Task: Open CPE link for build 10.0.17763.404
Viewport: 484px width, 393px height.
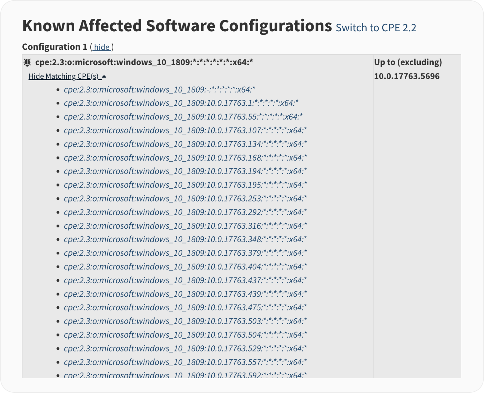Action: click(185, 267)
